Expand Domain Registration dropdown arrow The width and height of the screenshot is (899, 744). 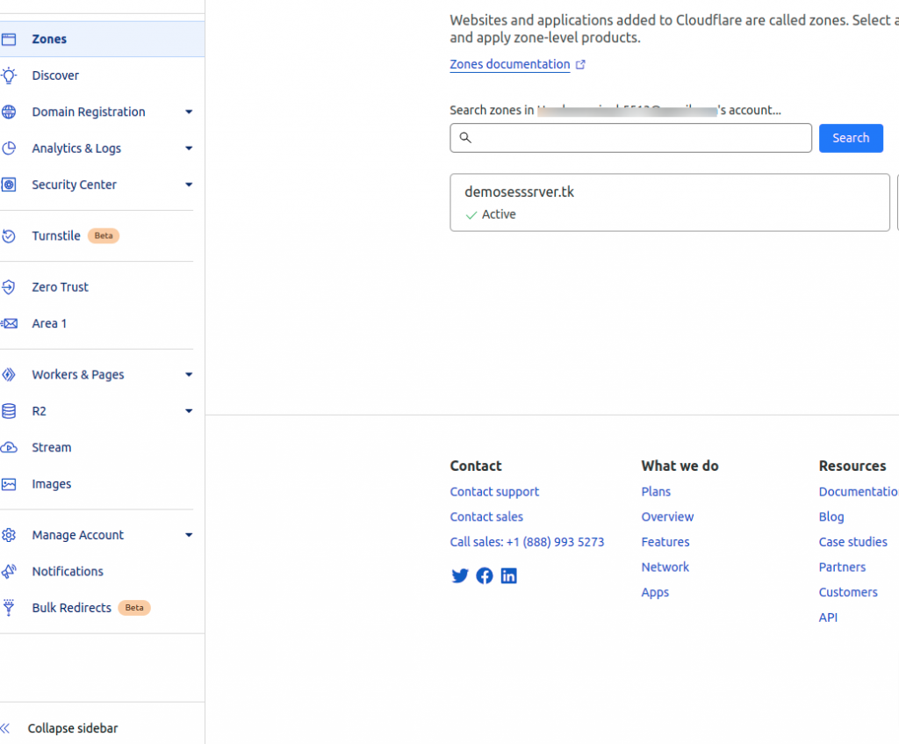[x=189, y=112]
